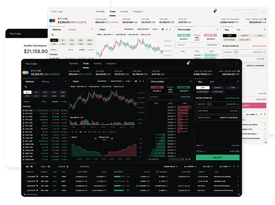This screenshot has height=205, width=275.
Task: Open Price Ladder kebab menu in light window
Action: tap(217, 29)
